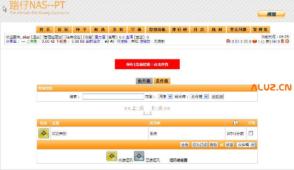Open the 站点设定 site settings link
294x170 pixels.
[x=73, y=37]
